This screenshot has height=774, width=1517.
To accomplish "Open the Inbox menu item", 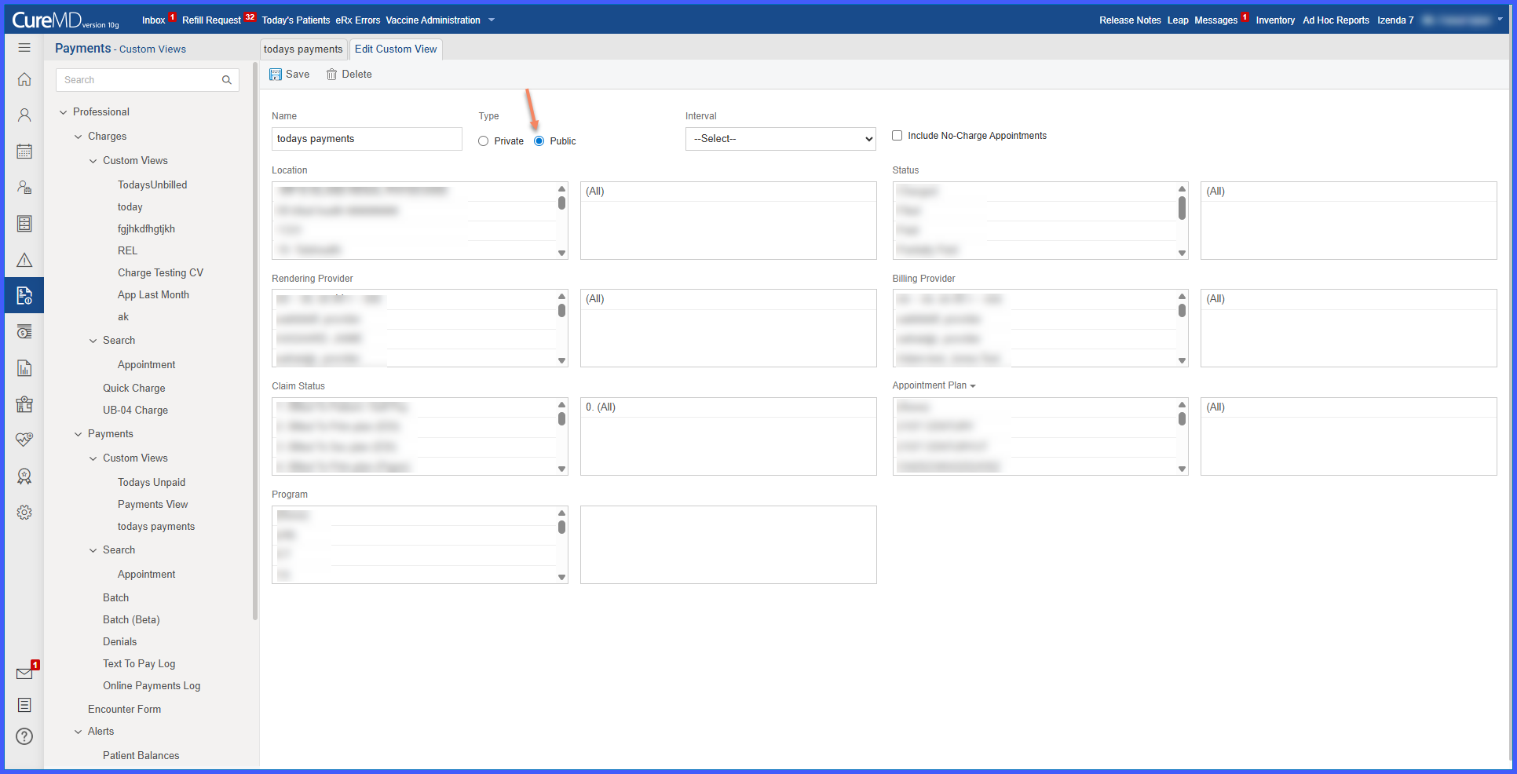I will [x=154, y=20].
